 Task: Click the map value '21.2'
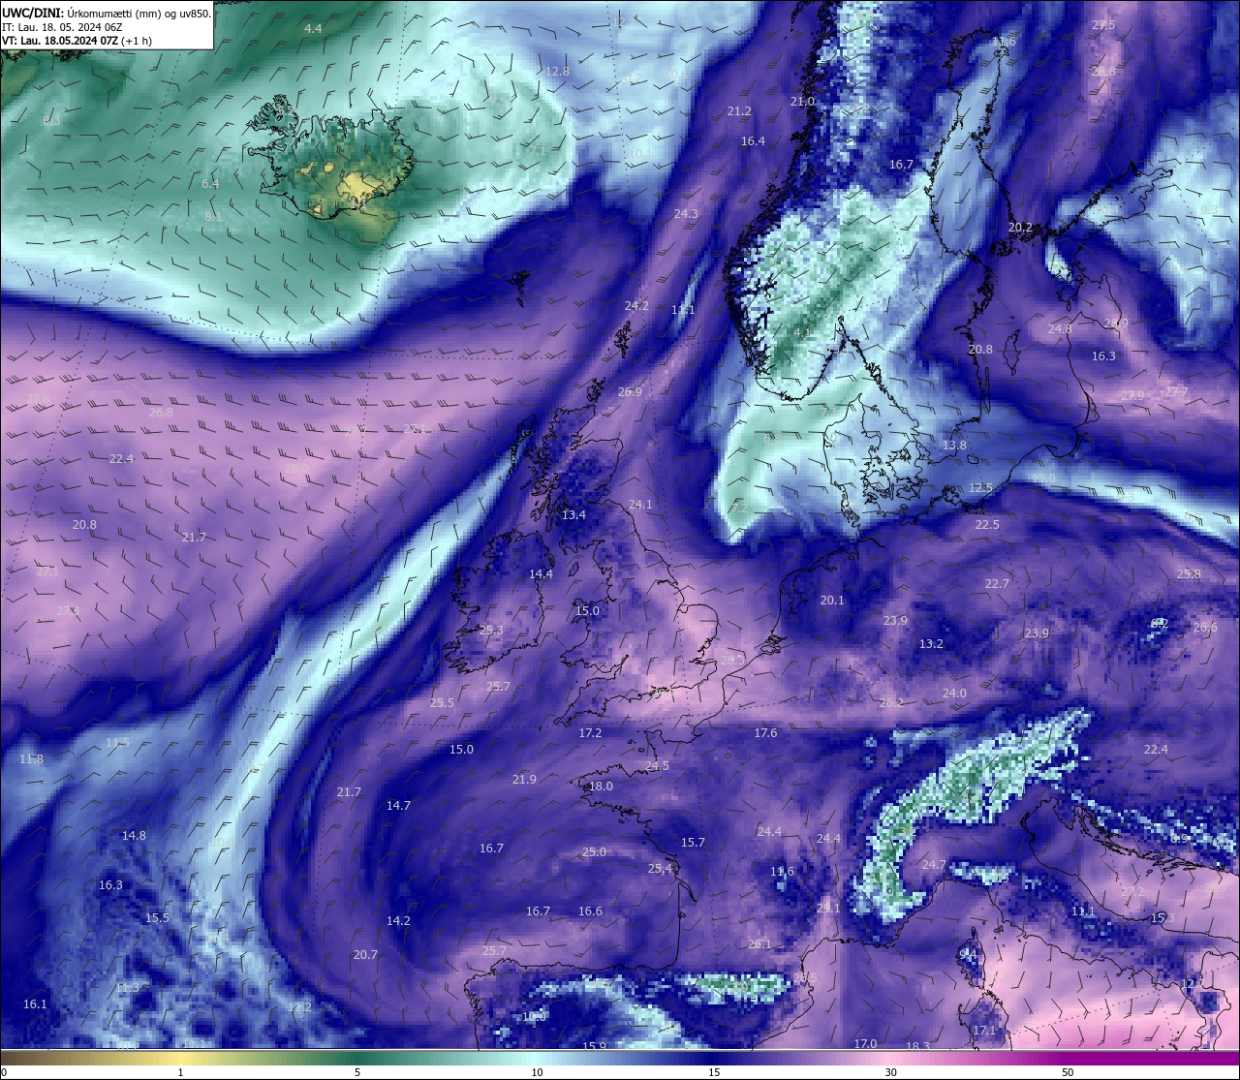coord(739,111)
